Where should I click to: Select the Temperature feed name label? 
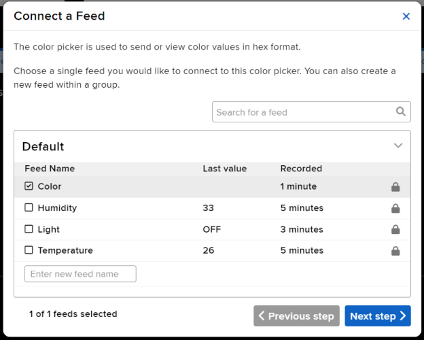point(65,250)
